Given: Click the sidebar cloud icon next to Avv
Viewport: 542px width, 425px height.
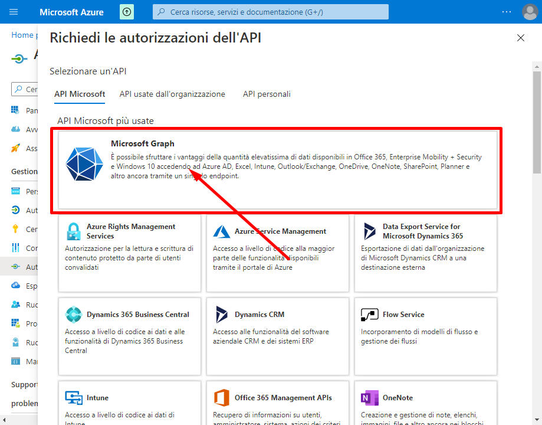Looking at the screenshot, I should click(15, 129).
